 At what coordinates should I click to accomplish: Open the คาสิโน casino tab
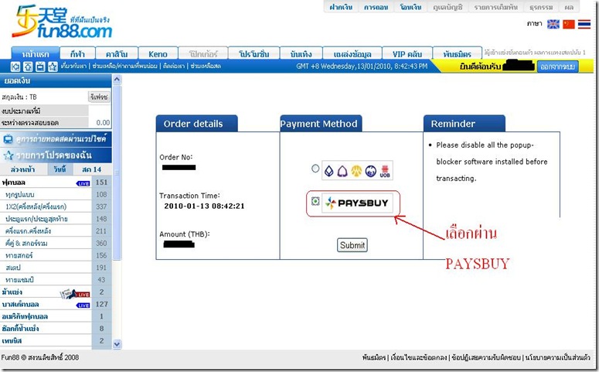pyautogui.click(x=117, y=54)
